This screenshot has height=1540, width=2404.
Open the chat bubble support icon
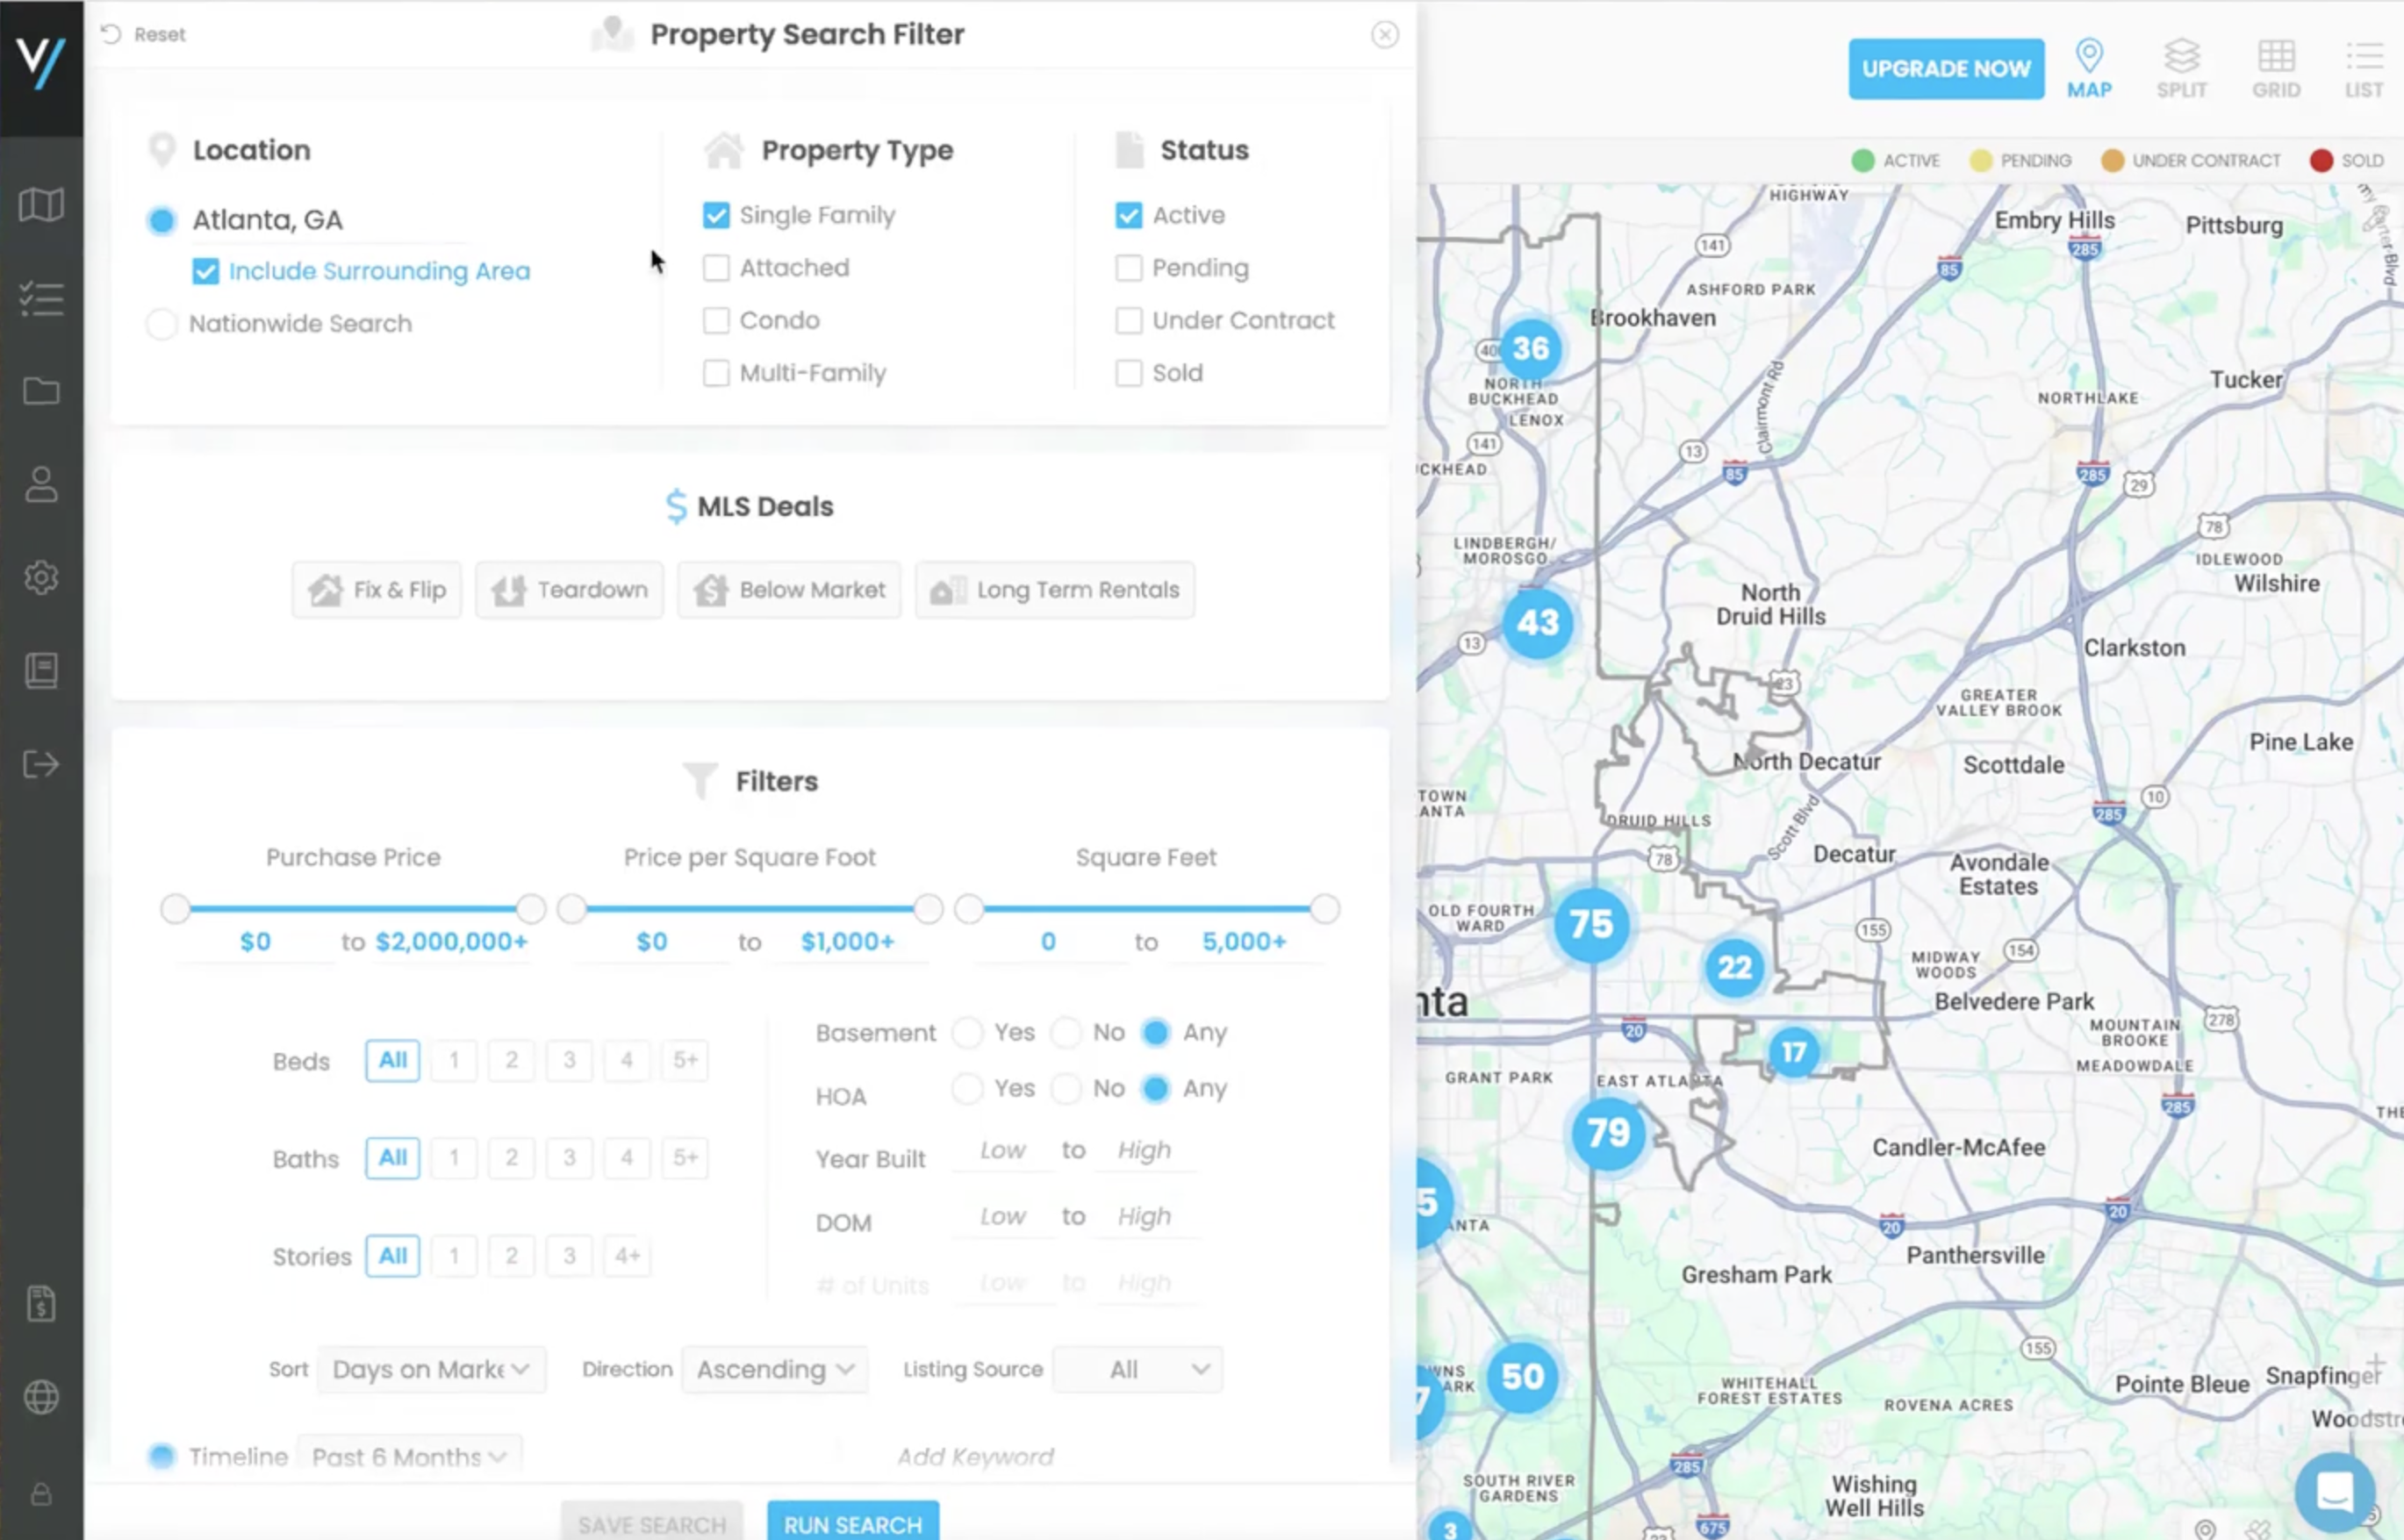click(x=2334, y=1491)
